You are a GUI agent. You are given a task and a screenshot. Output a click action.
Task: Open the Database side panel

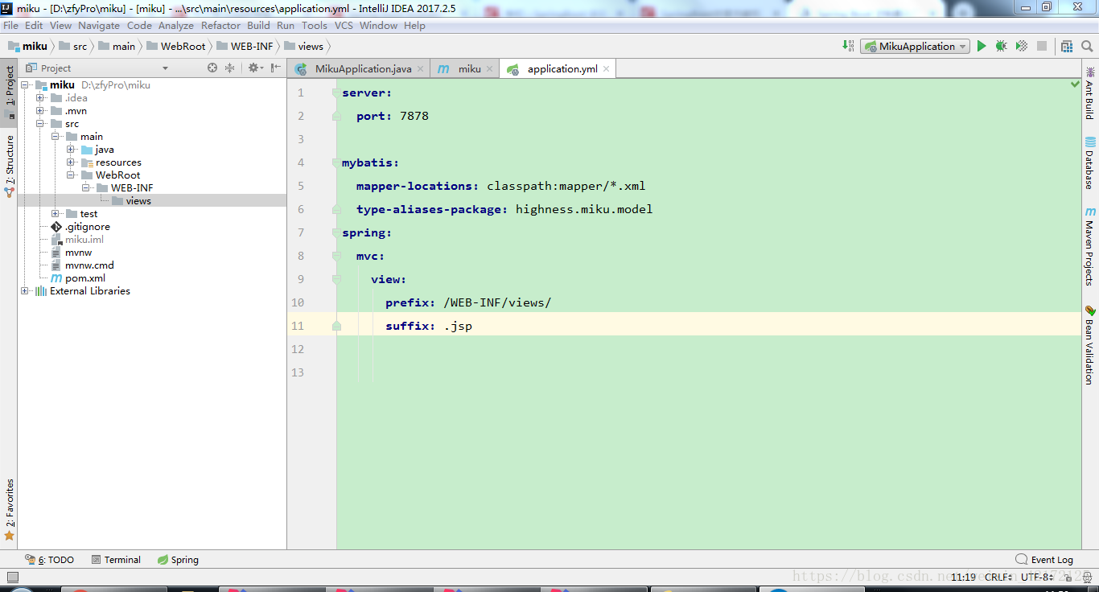pyautogui.click(x=1090, y=163)
